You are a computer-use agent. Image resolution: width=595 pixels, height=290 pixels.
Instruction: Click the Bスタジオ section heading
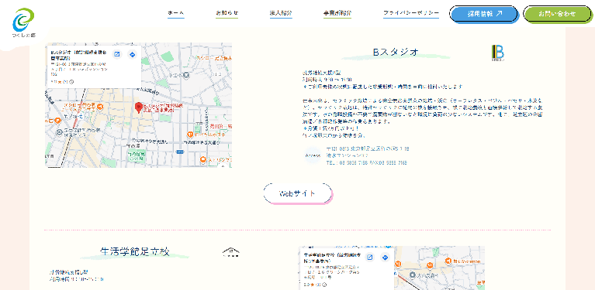tap(396, 52)
